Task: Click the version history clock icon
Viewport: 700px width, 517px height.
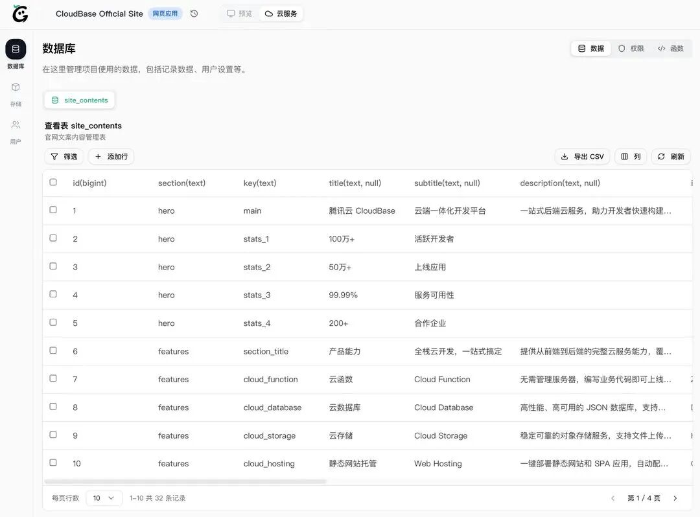Action: pos(194,14)
